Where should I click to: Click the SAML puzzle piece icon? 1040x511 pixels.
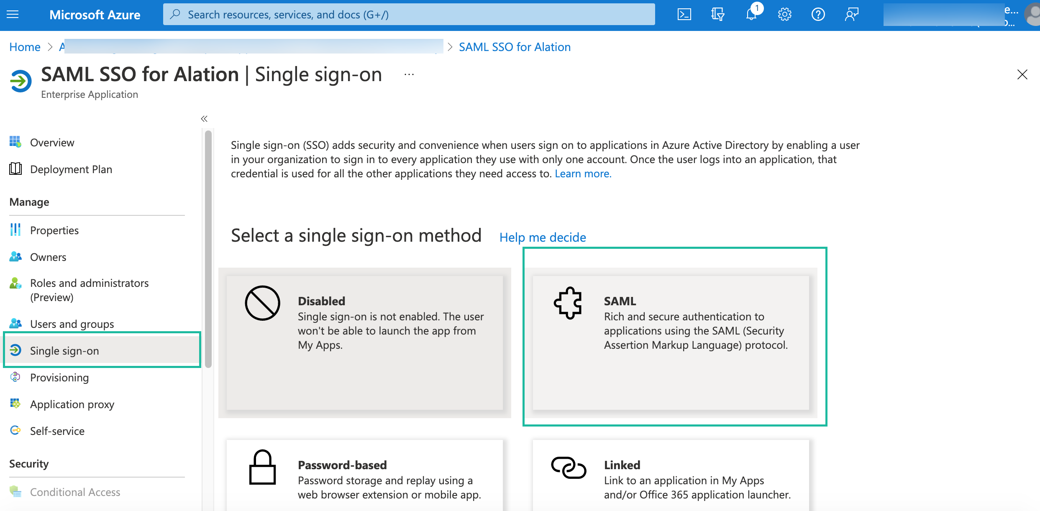point(568,303)
